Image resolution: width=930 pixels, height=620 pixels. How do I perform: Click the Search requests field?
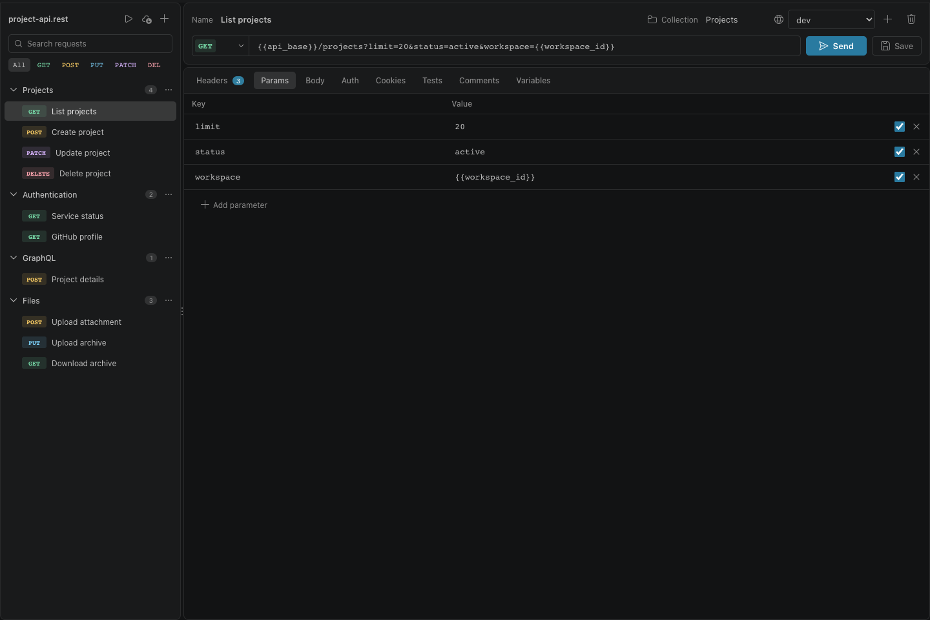[x=90, y=43]
